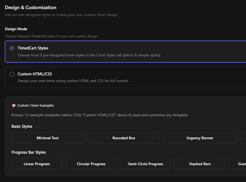Click the cut-off template beside Urgency Banner
Viewport: 246px width, 182px height.
[x=243, y=138]
